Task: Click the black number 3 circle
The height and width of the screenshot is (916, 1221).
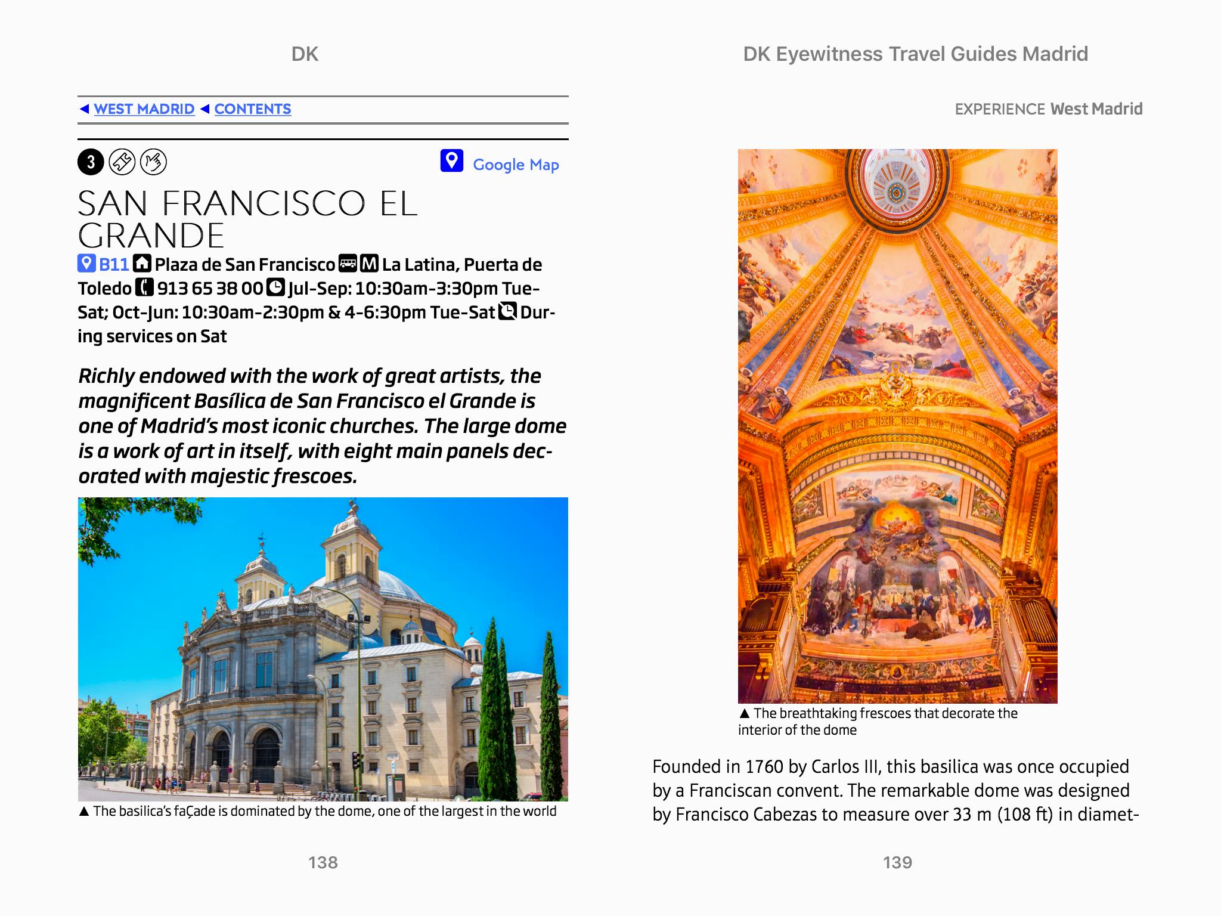Action: [91, 162]
